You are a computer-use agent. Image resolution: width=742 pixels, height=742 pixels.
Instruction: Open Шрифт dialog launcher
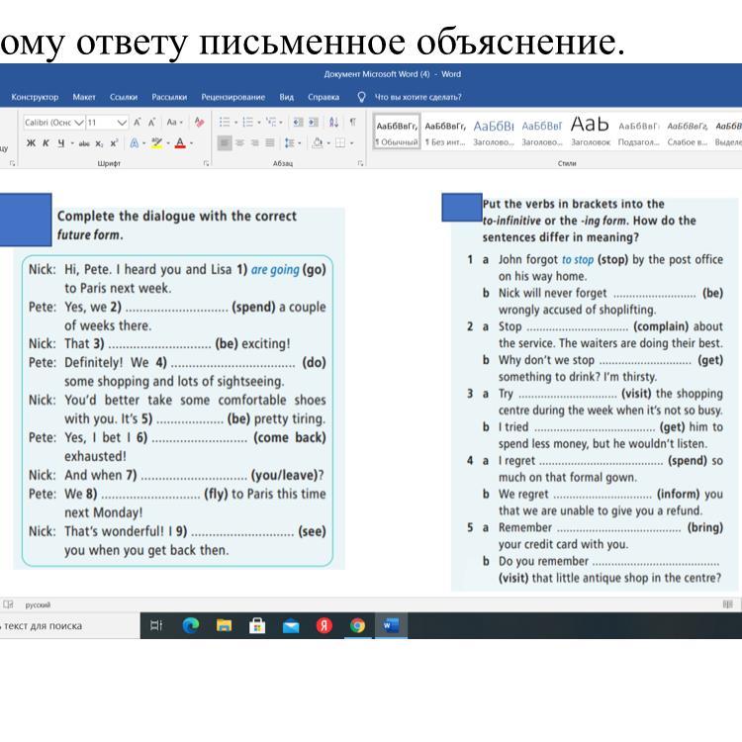(x=206, y=163)
